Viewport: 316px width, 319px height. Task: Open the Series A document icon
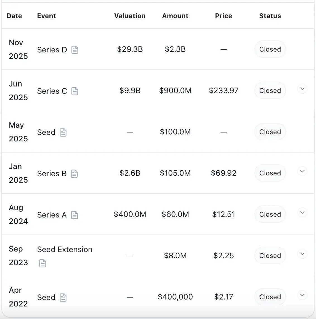75,215
